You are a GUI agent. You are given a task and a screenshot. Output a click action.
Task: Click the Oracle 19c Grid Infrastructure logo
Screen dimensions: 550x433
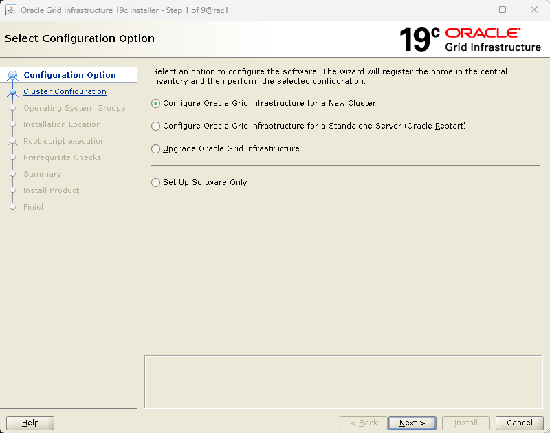(470, 39)
